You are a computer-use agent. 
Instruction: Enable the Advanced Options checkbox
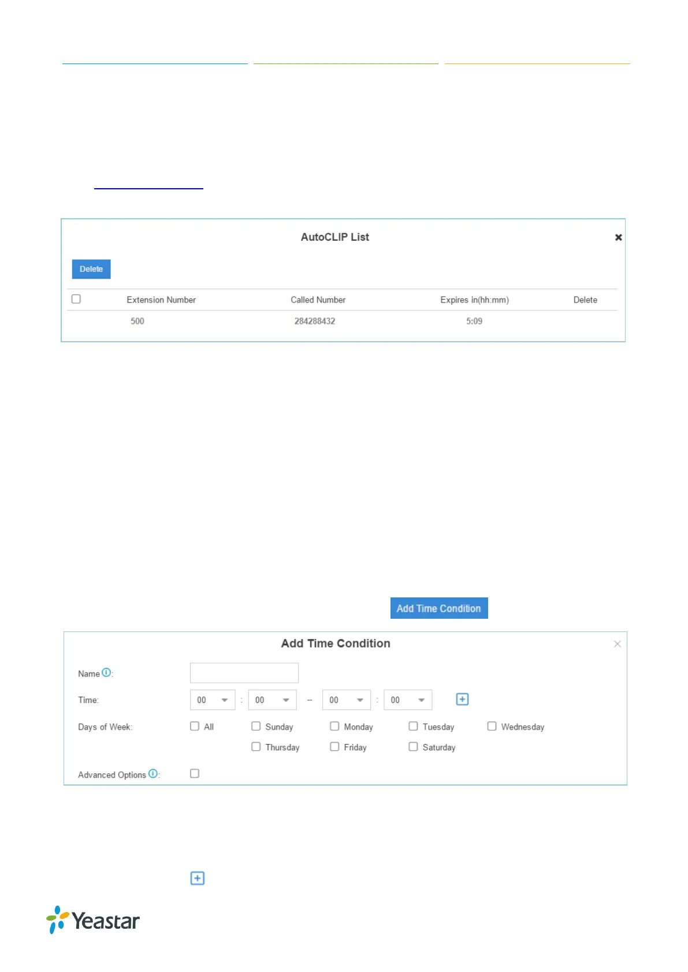(x=195, y=773)
